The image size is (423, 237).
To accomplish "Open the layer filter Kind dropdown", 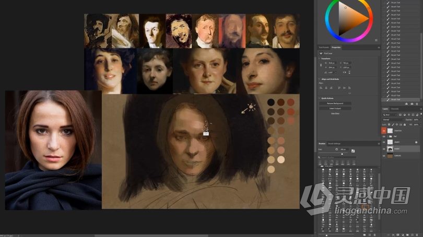I will click(x=390, y=115).
